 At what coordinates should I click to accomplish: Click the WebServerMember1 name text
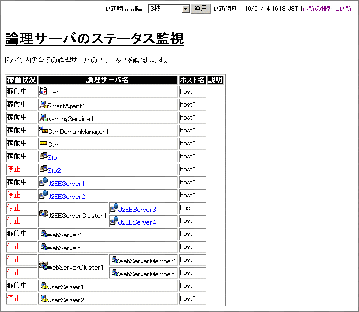pos(147,261)
